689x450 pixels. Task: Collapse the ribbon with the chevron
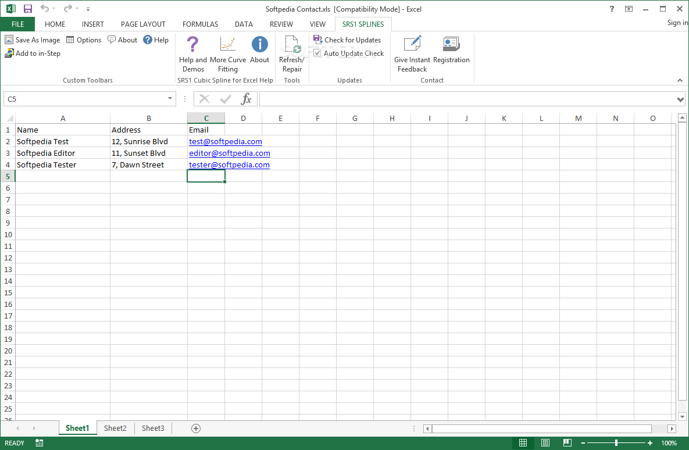pyautogui.click(x=680, y=80)
